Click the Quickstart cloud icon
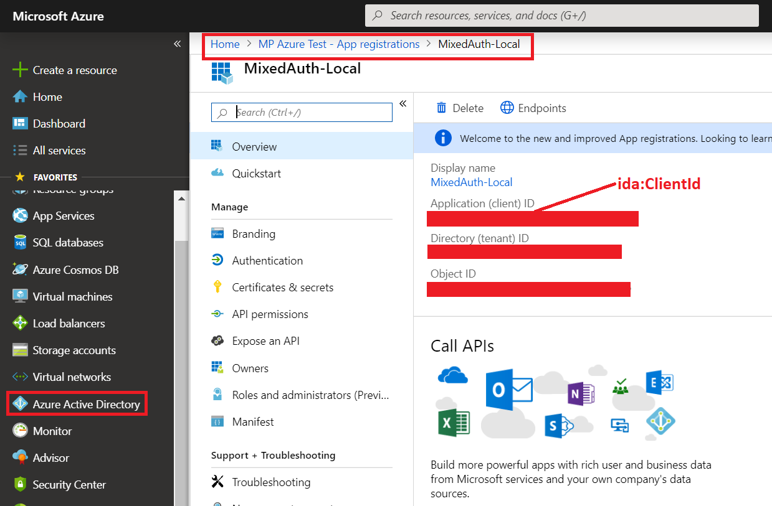Screen dimensions: 772x506 pyautogui.click(x=217, y=173)
